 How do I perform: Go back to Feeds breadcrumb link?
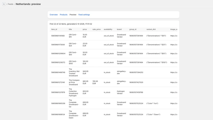tap(10, 4)
